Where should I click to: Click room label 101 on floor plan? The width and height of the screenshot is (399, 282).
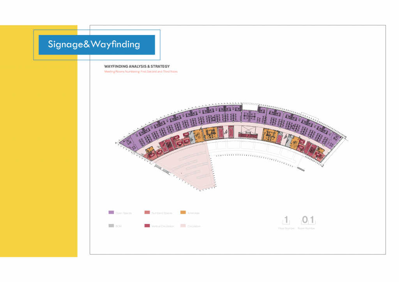pos(318,153)
